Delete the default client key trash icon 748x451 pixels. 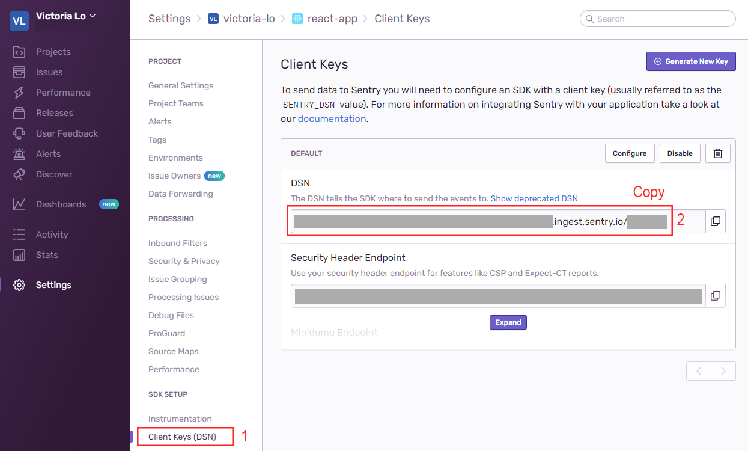click(717, 153)
